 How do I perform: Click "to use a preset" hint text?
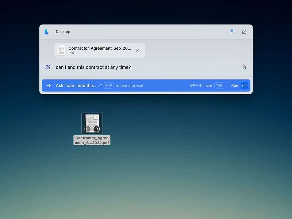tap(130, 85)
